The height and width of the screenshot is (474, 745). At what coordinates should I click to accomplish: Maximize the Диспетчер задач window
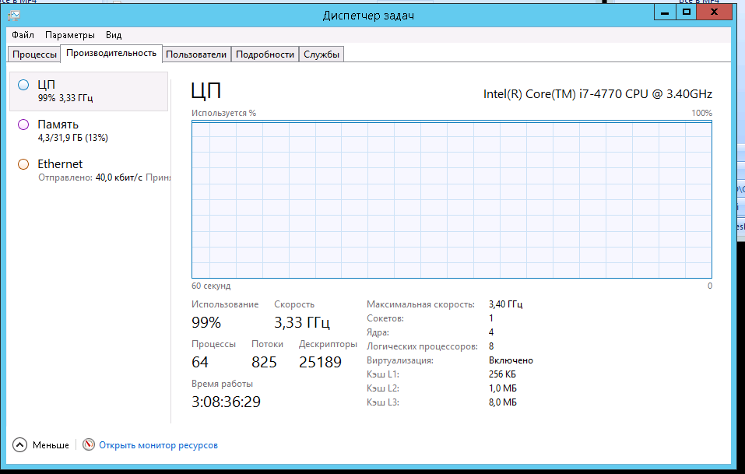pyautogui.click(x=686, y=12)
